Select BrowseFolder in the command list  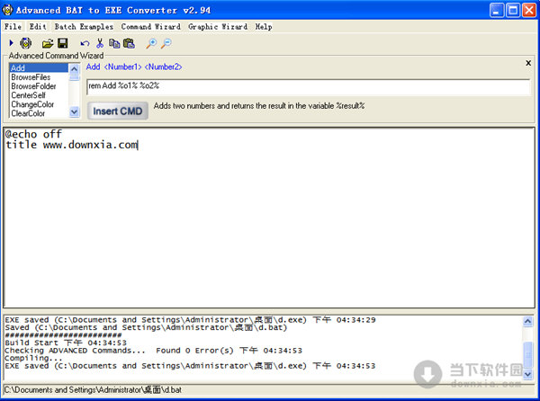pyautogui.click(x=32, y=86)
